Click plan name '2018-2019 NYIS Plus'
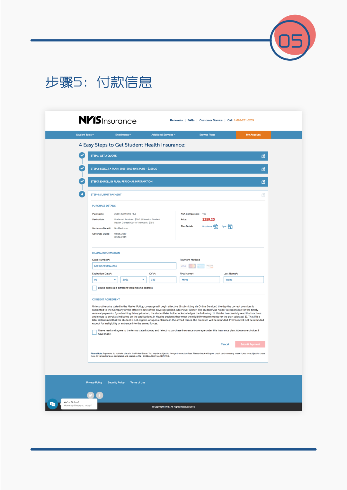 point(125,214)
